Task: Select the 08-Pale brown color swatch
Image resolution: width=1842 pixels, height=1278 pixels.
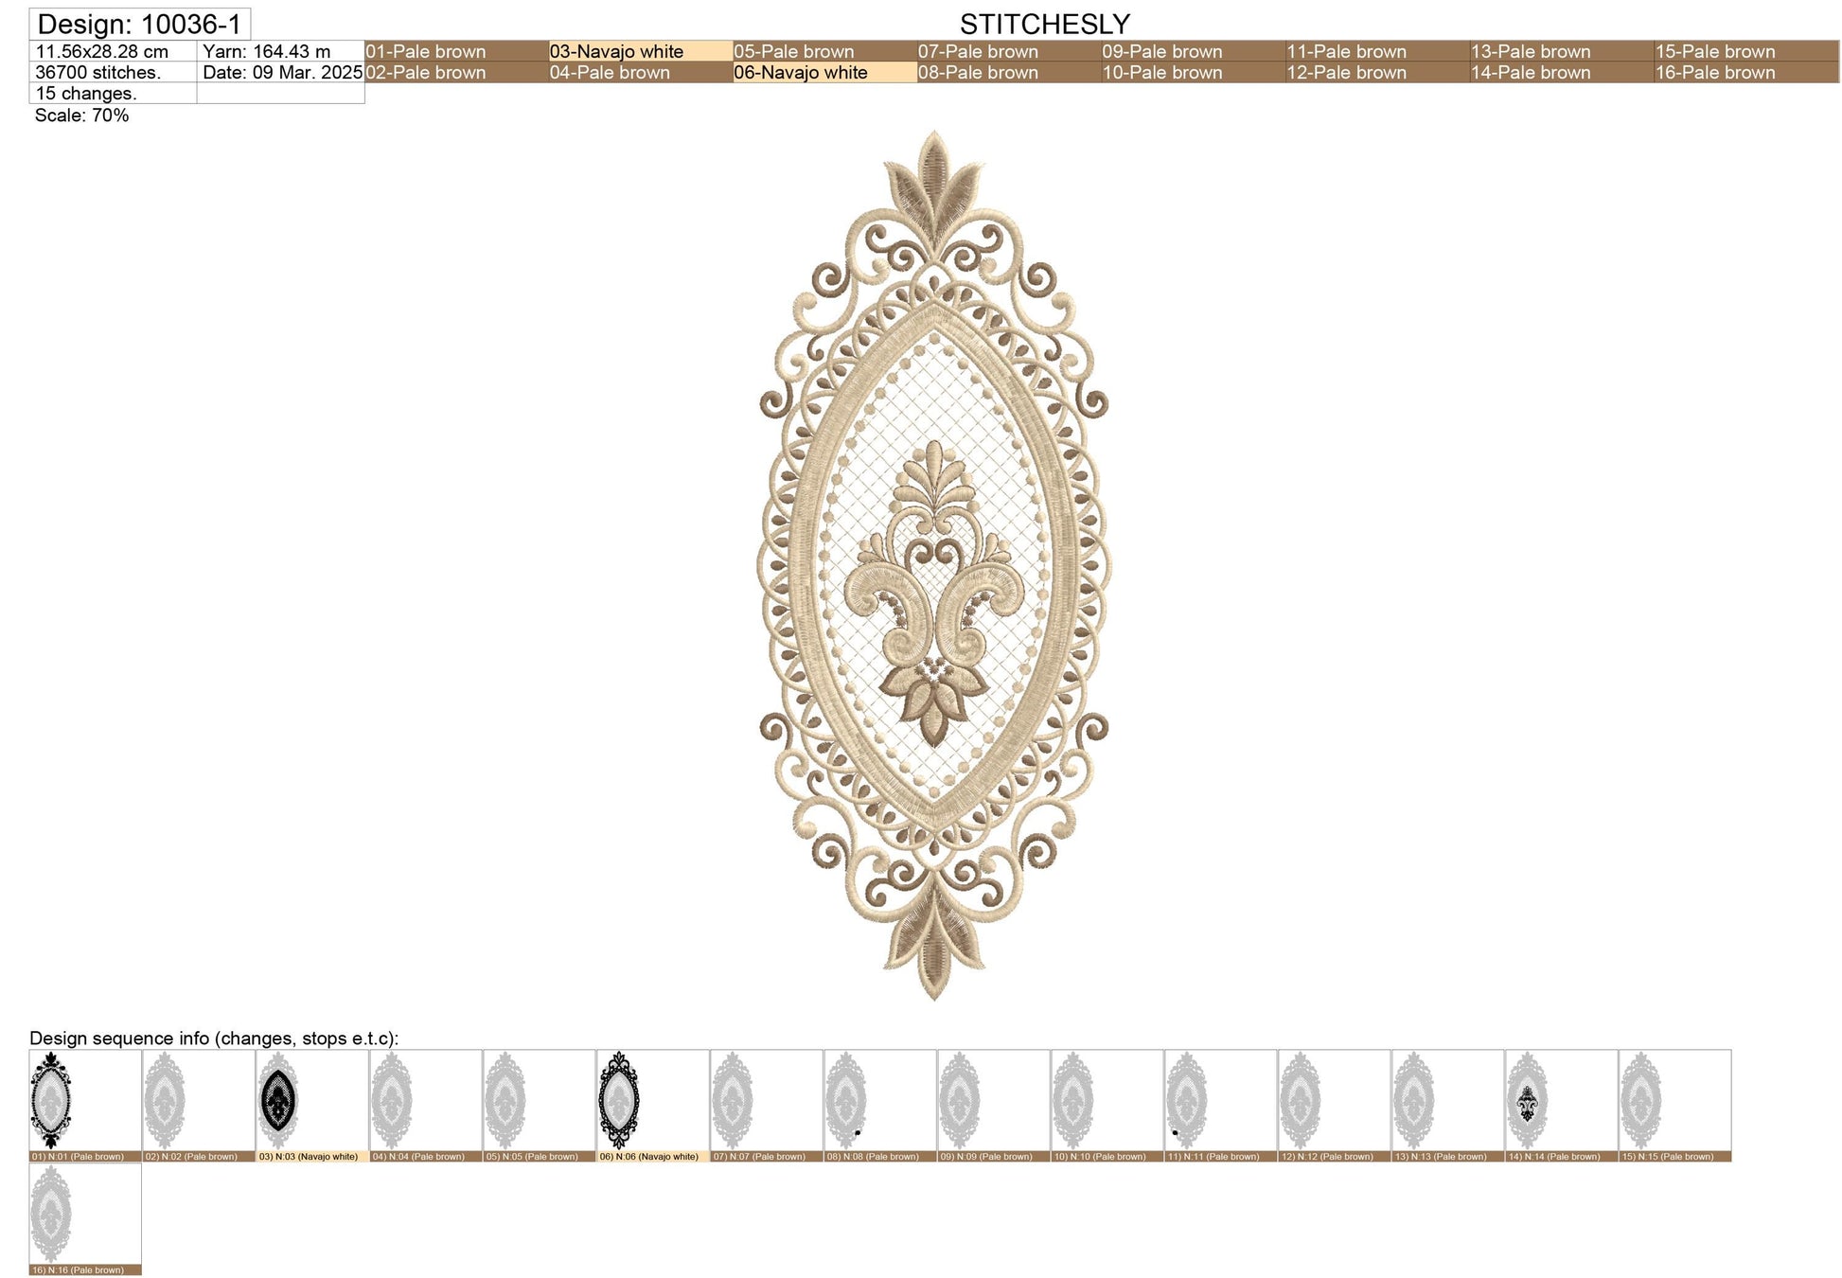Action: [x=1009, y=72]
